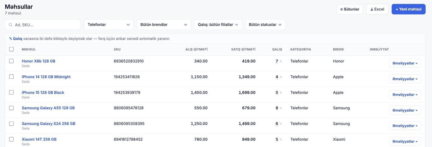
Task: Click the edit pencil next to iPhone 15 stock
Action: [281, 93]
